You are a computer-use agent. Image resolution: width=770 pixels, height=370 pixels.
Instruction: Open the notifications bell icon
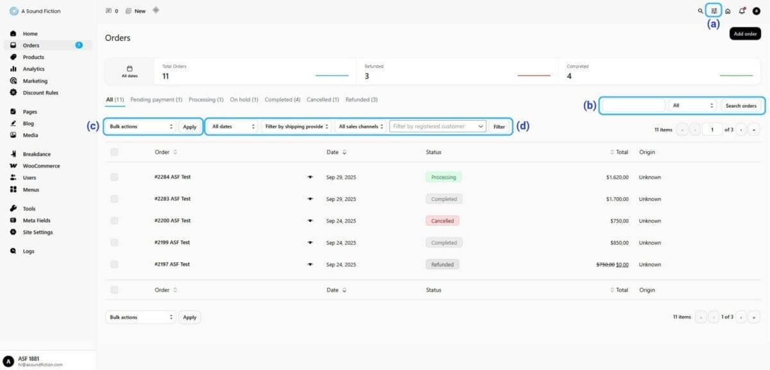(x=742, y=11)
